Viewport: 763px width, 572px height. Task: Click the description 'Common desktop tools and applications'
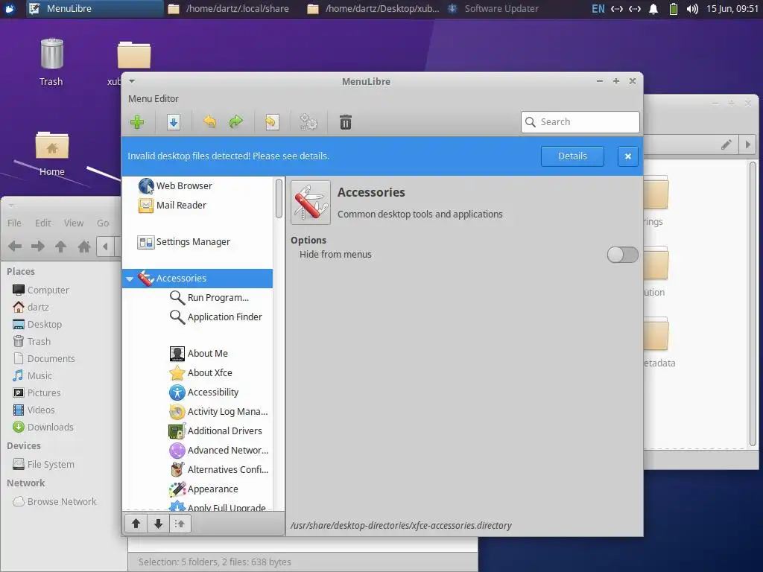(420, 214)
